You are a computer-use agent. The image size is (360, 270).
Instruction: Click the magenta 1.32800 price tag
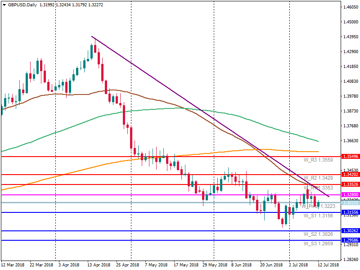point(350,195)
